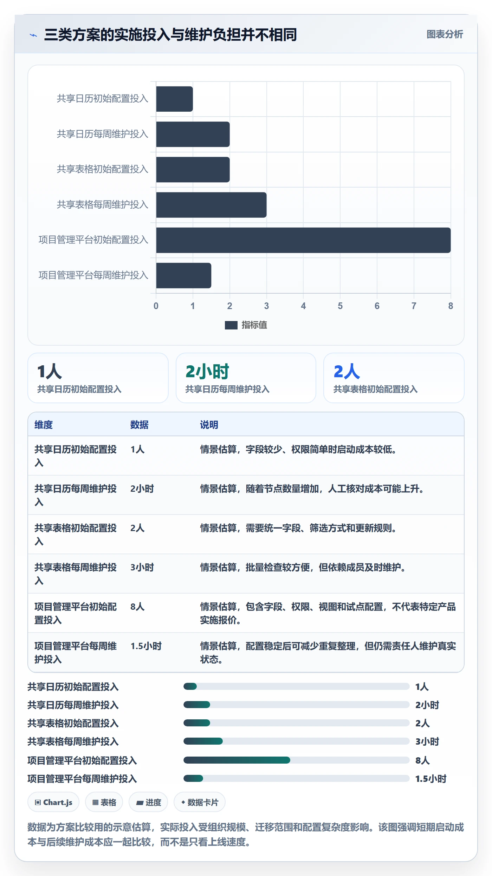Click the 维度 column header

[44, 425]
